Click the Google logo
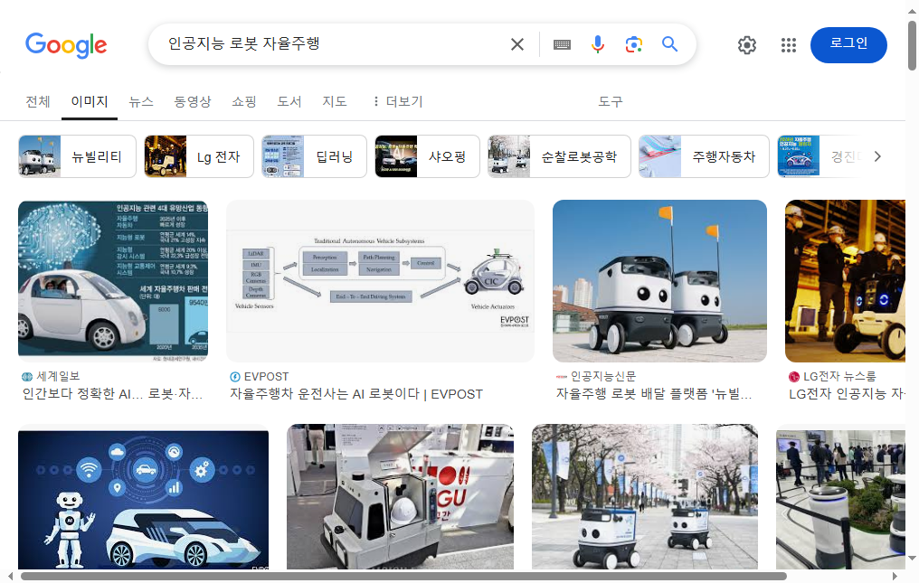Viewport: 919px width, 583px height. (66, 45)
